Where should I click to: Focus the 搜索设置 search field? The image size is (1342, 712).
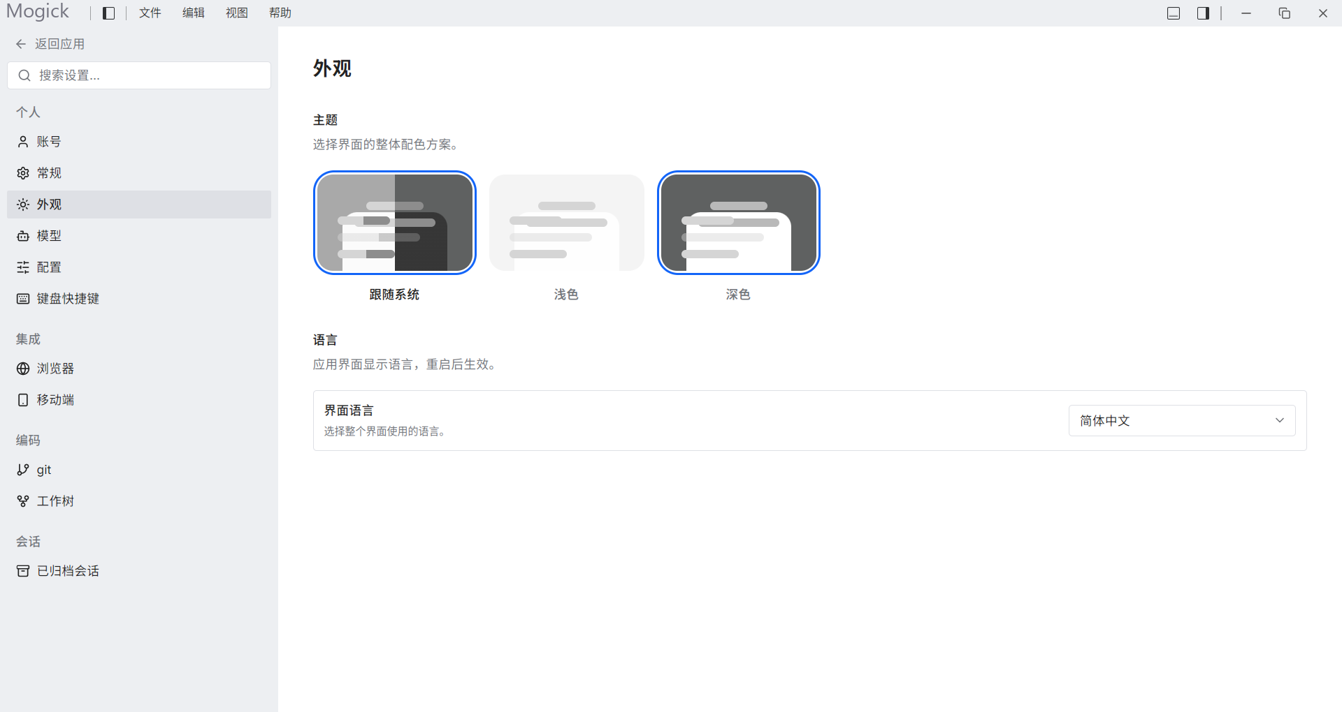[x=139, y=75]
